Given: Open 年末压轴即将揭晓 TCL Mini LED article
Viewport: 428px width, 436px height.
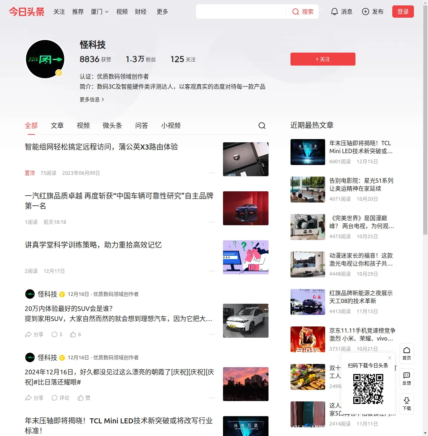Looking at the screenshot, I should click(119, 426).
